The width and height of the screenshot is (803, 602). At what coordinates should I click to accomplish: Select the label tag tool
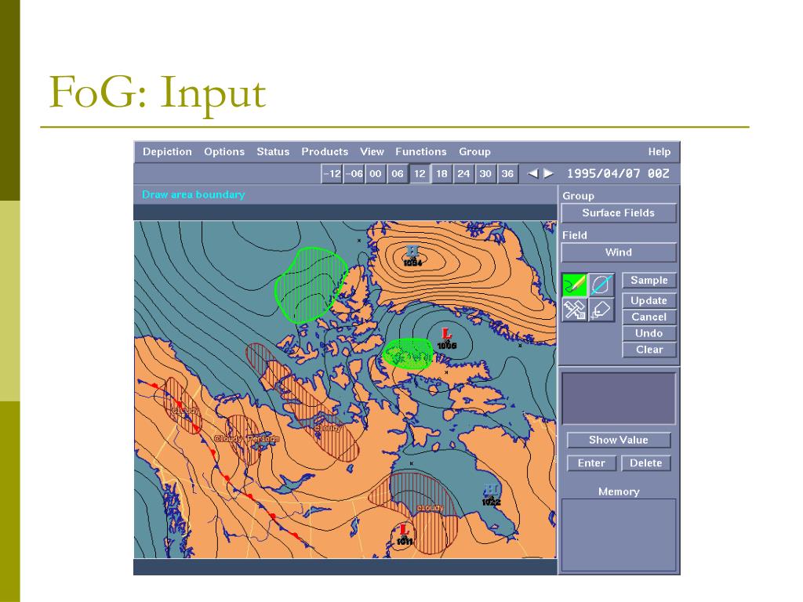point(601,310)
